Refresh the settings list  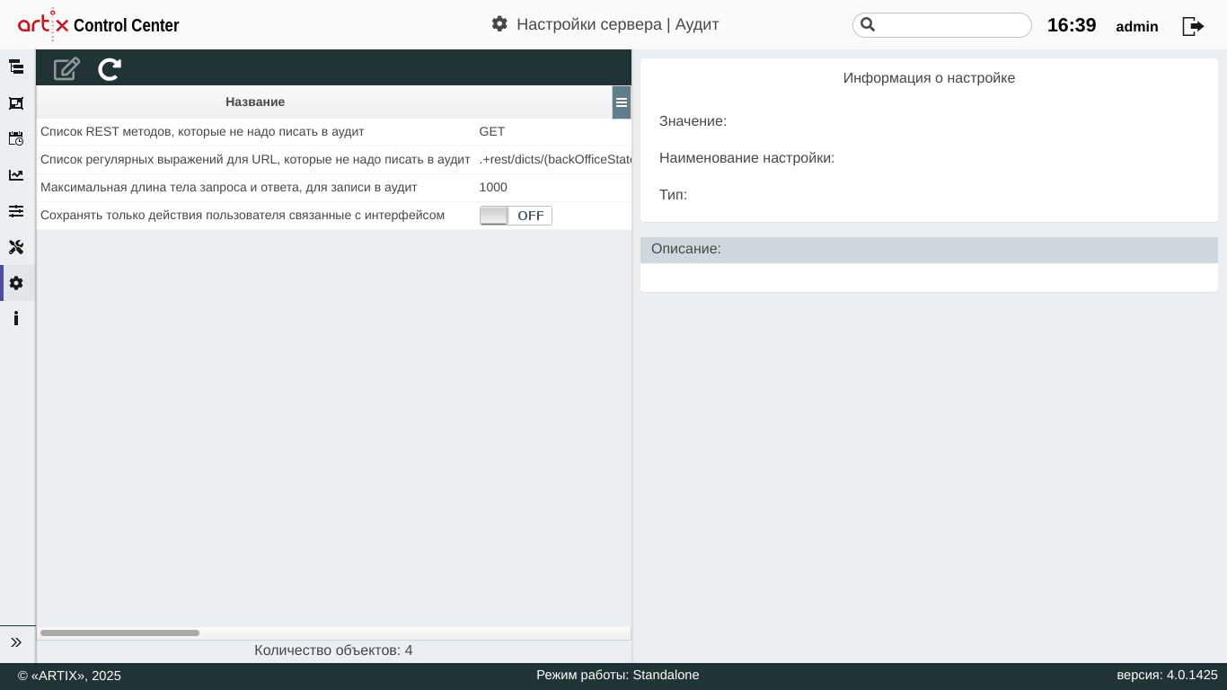[x=110, y=69]
